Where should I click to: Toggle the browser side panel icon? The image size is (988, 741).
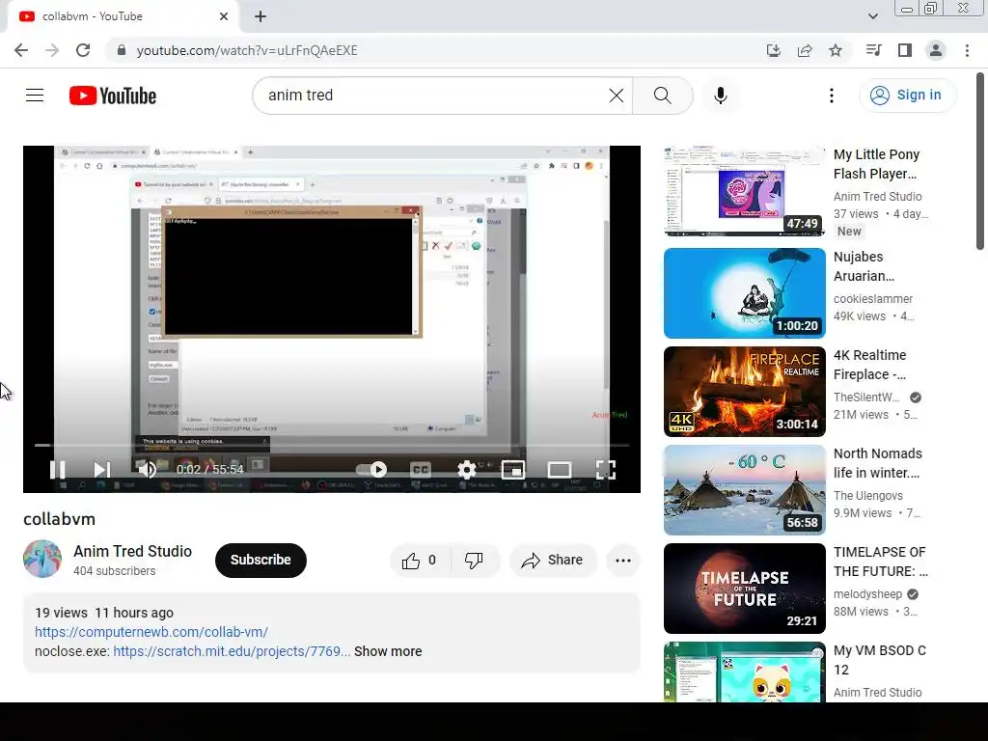point(905,50)
